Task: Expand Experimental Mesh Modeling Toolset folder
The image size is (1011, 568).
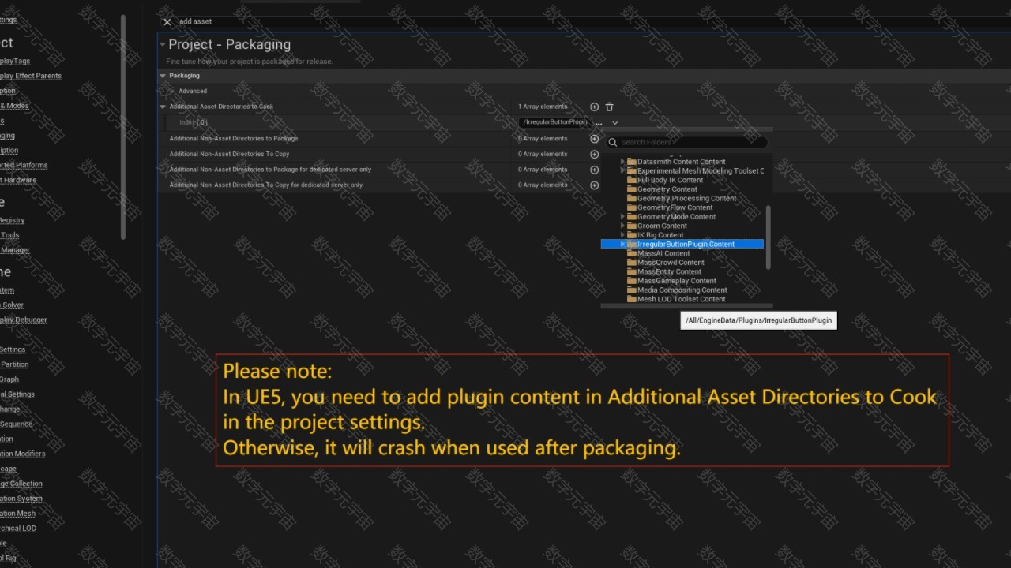Action: (x=622, y=171)
